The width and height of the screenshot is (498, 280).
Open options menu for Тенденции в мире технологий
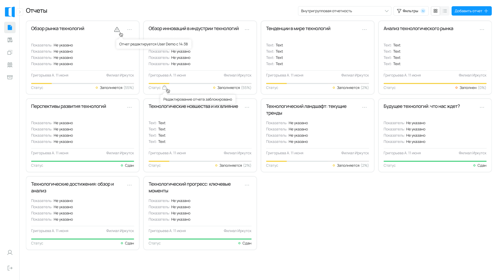(364, 30)
